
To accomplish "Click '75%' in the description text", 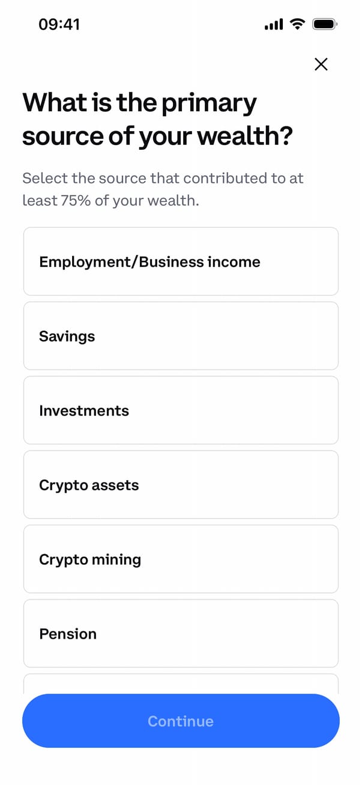I will tap(76, 200).
